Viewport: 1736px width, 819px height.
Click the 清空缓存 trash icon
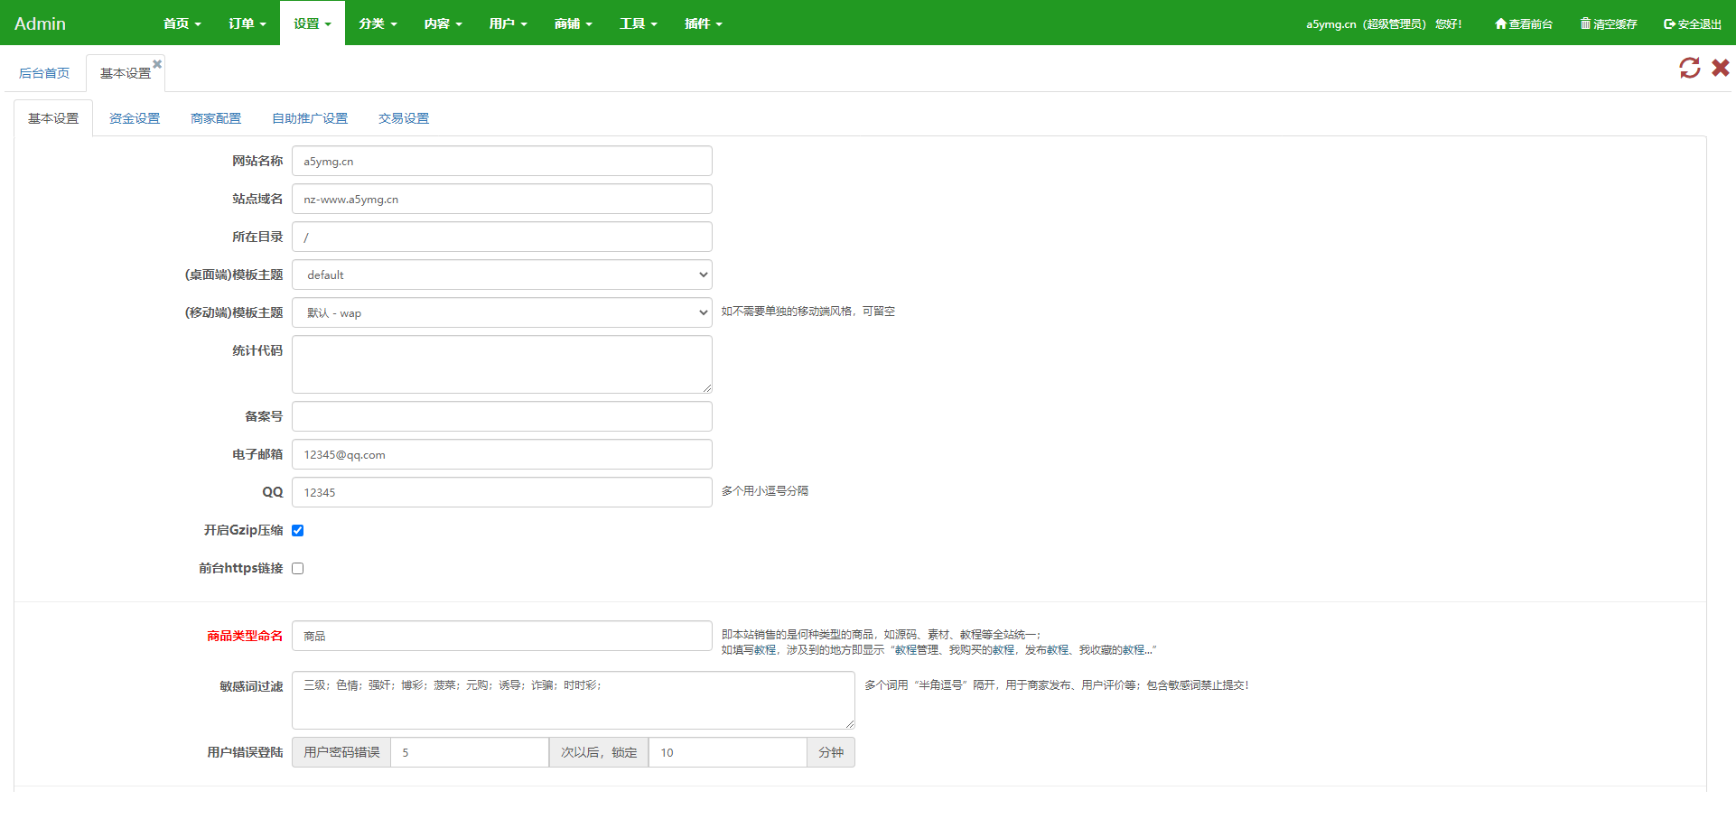coord(1585,24)
